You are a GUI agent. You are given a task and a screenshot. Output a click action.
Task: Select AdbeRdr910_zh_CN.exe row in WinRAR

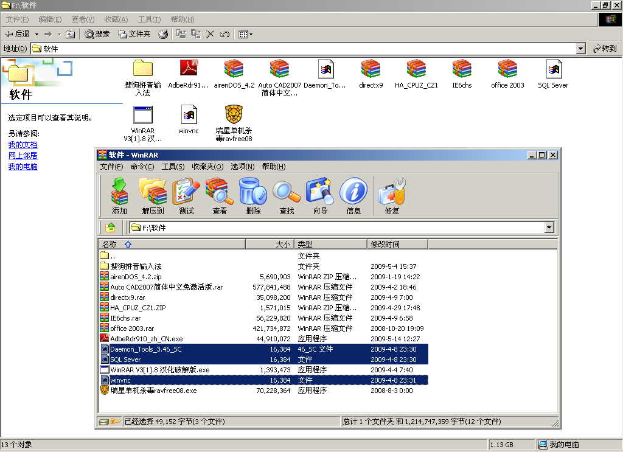pos(263,339)
